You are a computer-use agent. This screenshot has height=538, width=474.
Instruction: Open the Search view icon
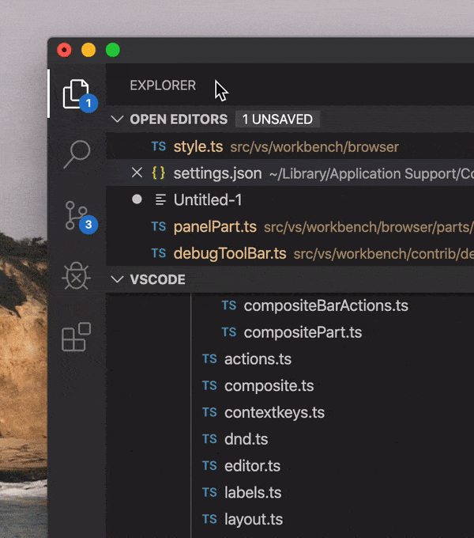pyautogui.click(x=77, y=153)
